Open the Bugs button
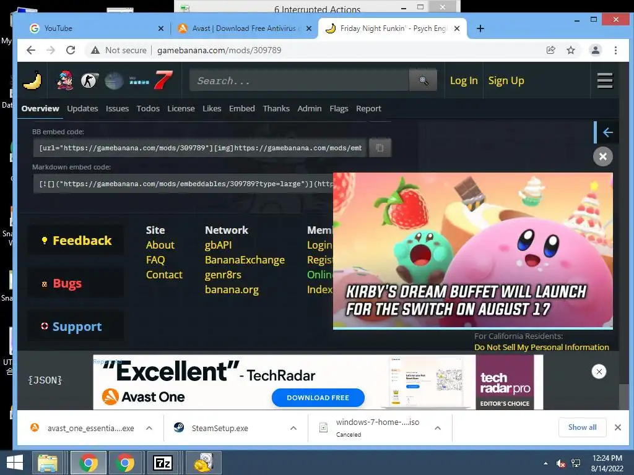The width and height of the screenshot is (634, 475). pos(76,283)
